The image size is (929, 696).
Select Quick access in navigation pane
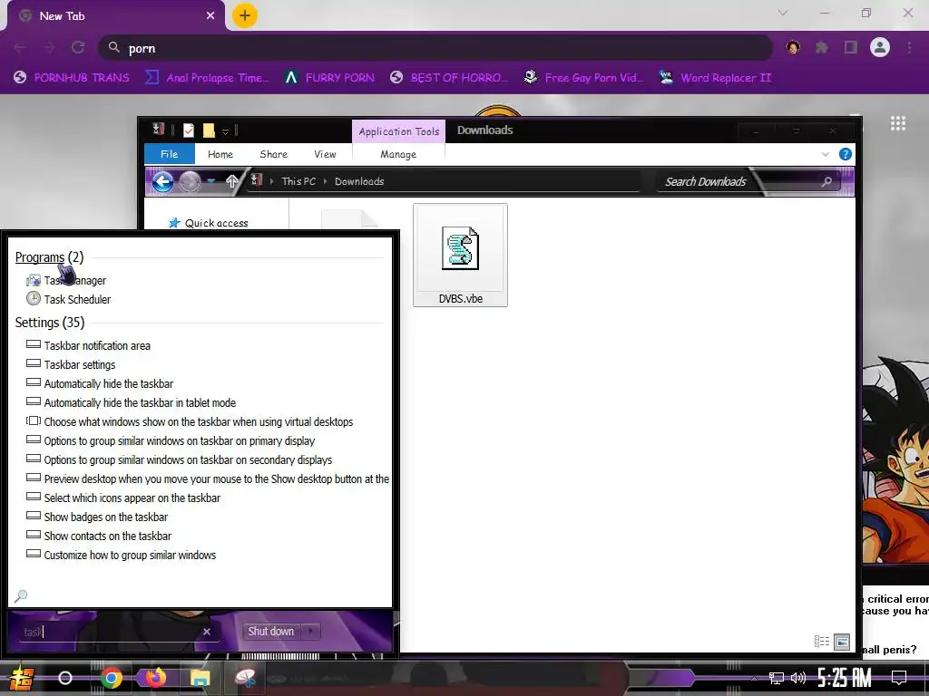point(209,223)
